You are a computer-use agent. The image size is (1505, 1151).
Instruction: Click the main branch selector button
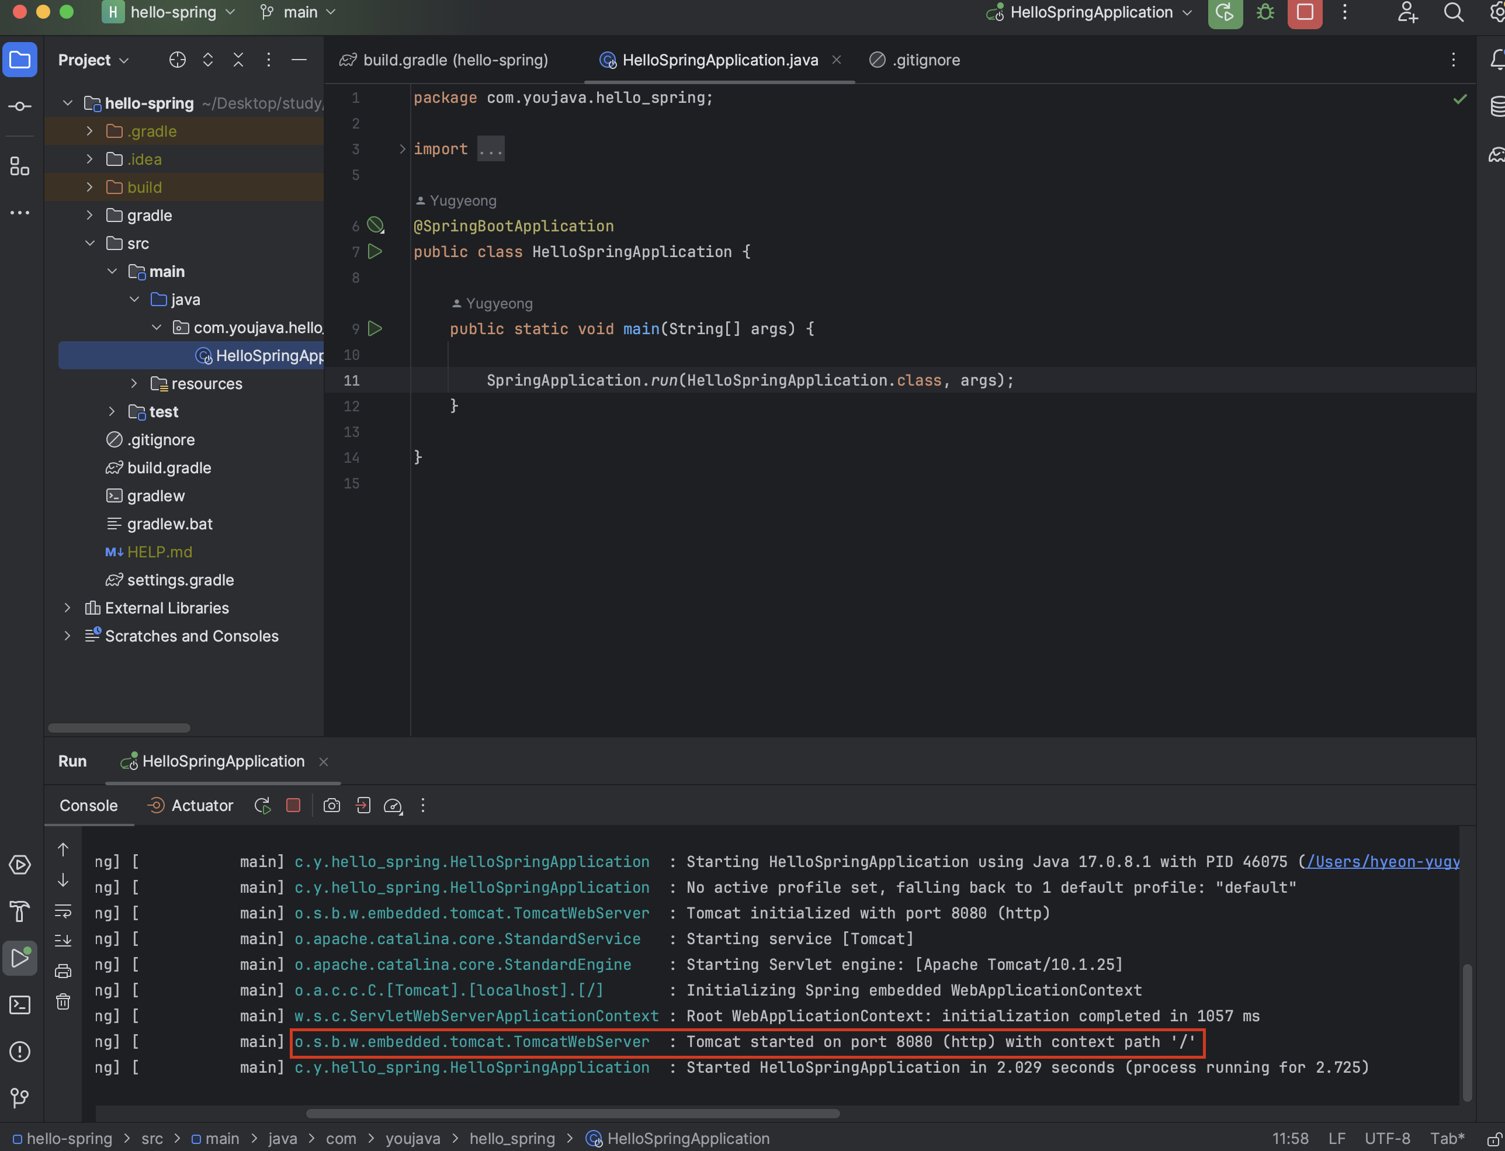pos(299,12)
